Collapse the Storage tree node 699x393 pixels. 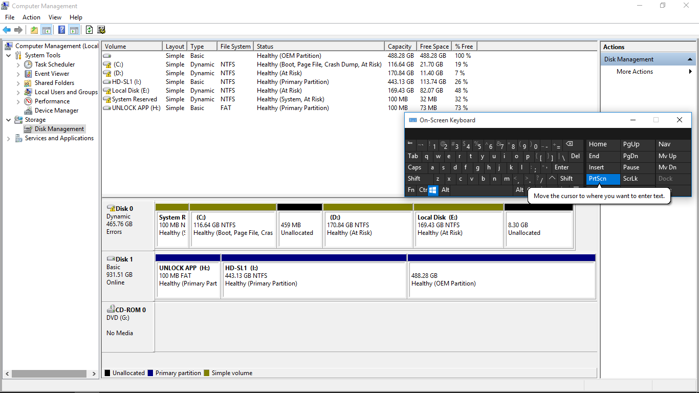pyautogui.click(x=9, y=120)
